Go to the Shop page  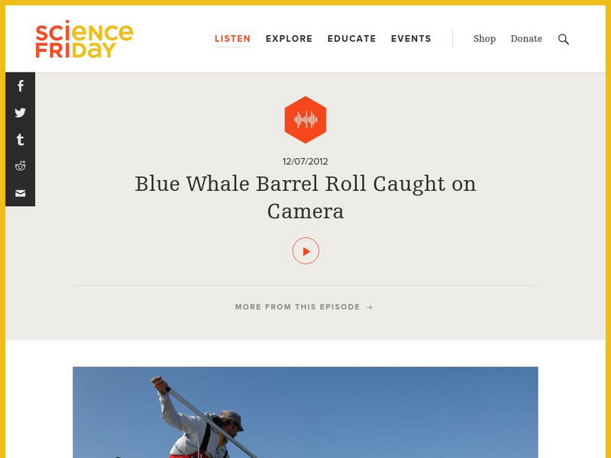click(485, 39)
